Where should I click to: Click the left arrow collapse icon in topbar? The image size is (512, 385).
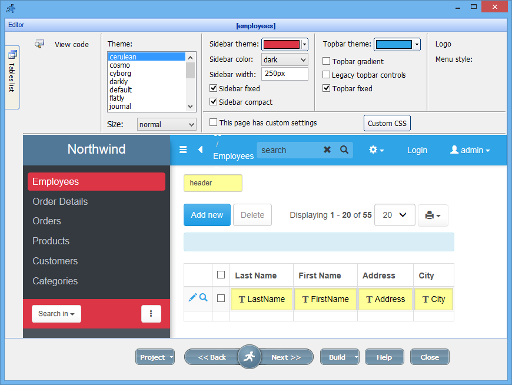click(x=200, y=150)
